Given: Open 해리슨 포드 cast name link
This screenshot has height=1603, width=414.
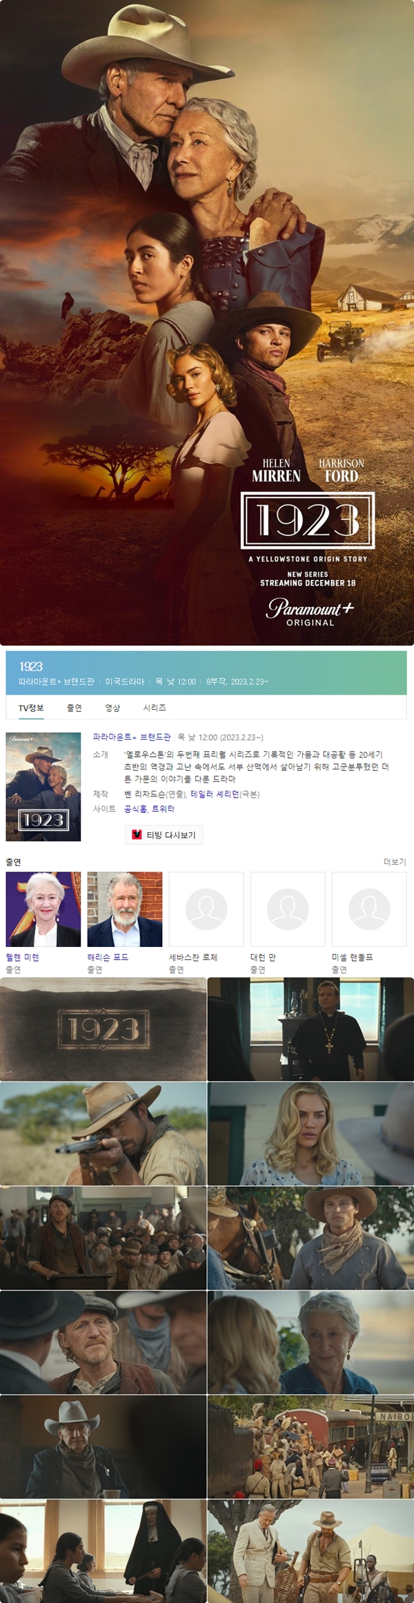Looking at the screenshot, I should [108, 957].
